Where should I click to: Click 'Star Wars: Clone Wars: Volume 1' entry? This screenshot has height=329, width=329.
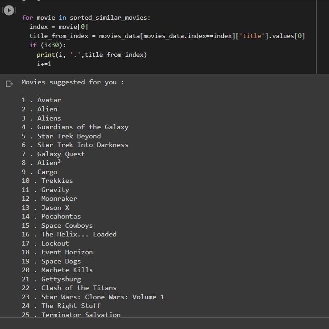point(102,297)
